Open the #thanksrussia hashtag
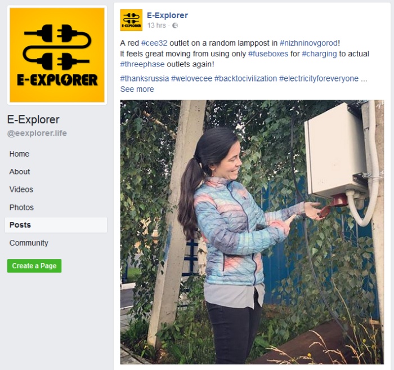This screenshot has width=394, height=370. (145, 78)
